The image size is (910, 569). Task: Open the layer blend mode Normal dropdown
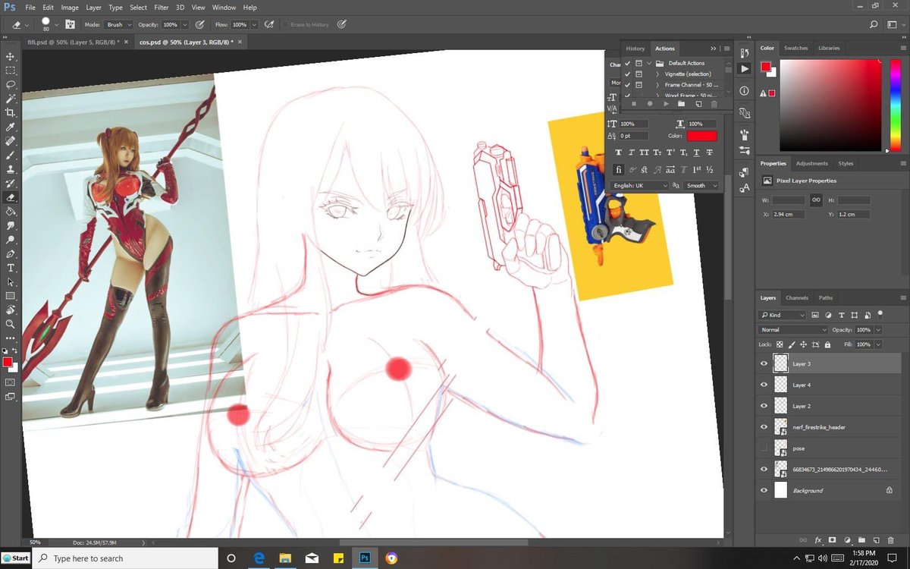793,330
